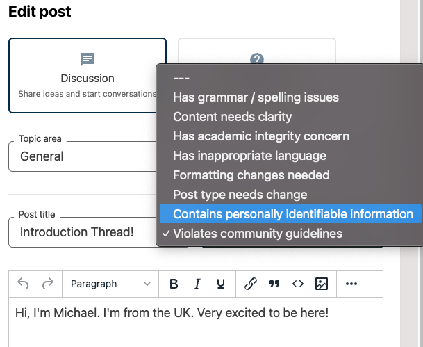Insert a block quote
Screen dimensions: 423x347
[274, 284]
